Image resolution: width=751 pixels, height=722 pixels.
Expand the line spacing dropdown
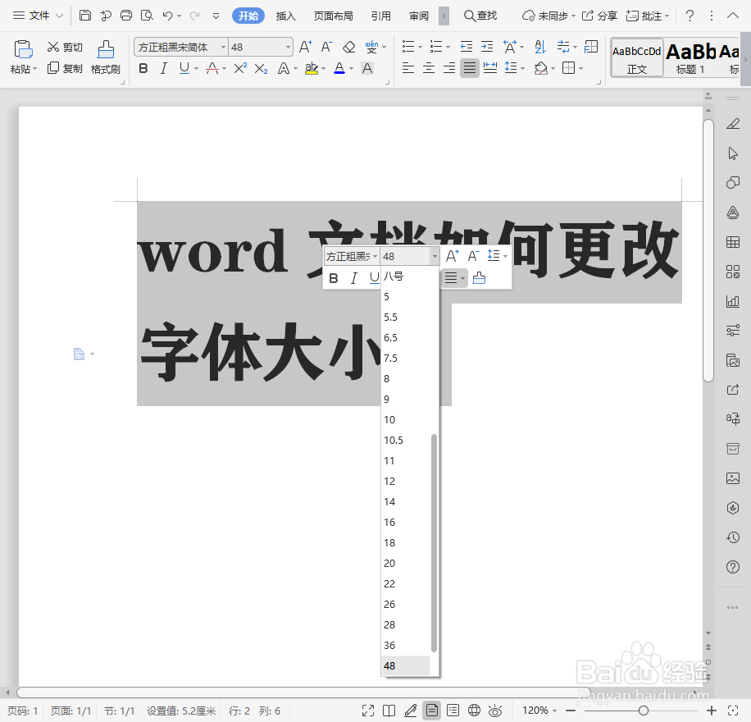click(521, 69)
